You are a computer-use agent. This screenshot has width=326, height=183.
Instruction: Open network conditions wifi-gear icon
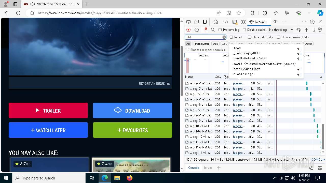click(299, 30)
